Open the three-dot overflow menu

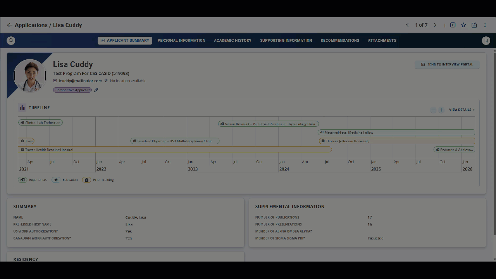tap(485, 25)
